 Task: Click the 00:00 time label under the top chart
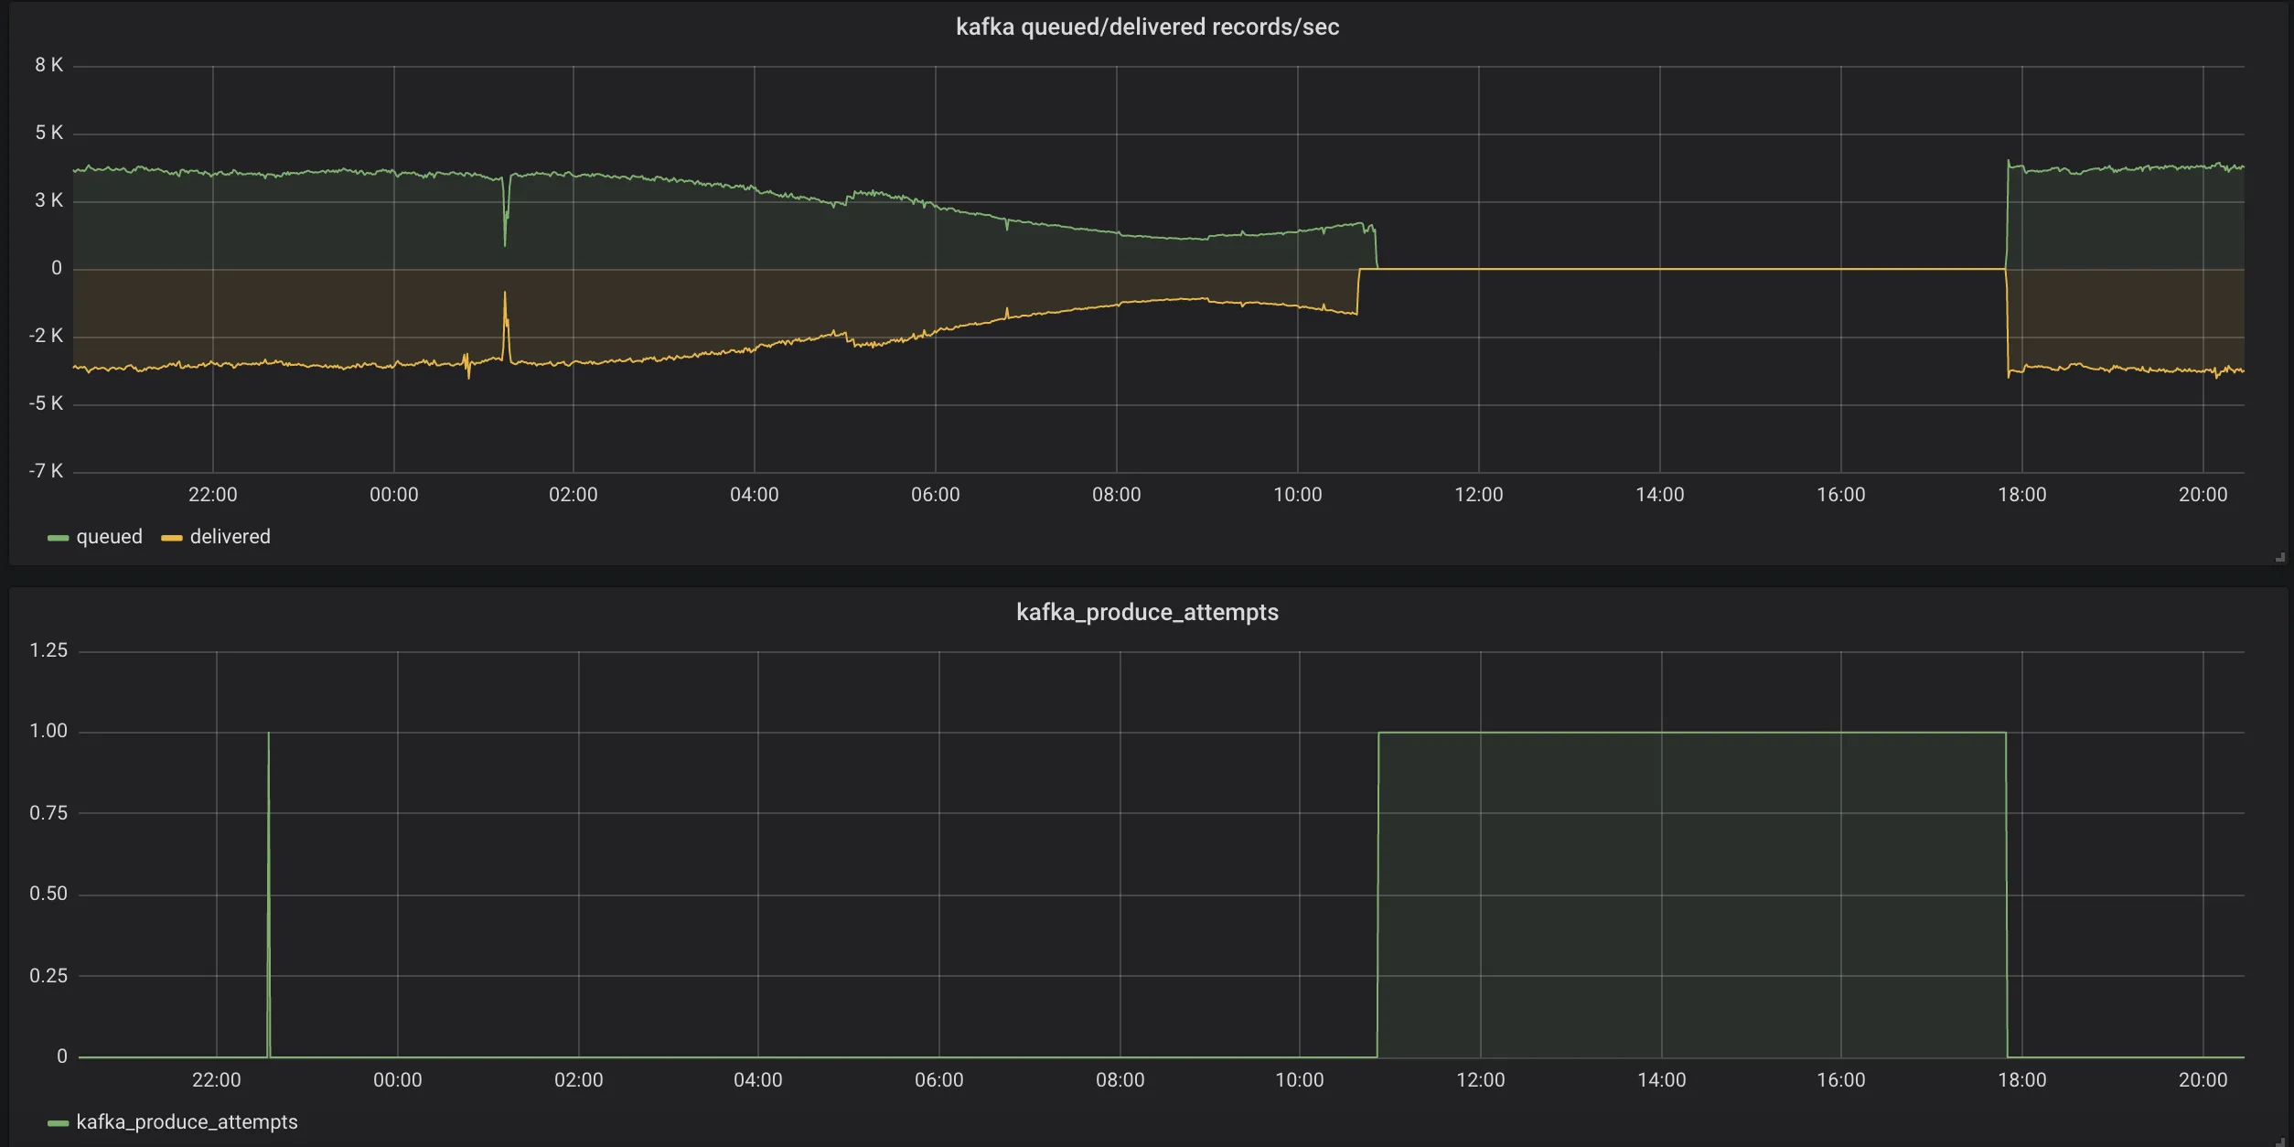click(393, 495)
